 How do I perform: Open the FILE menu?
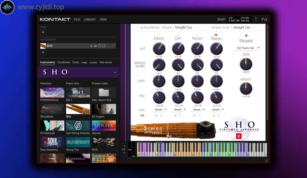pyautogui.click(x=77, y=20)
